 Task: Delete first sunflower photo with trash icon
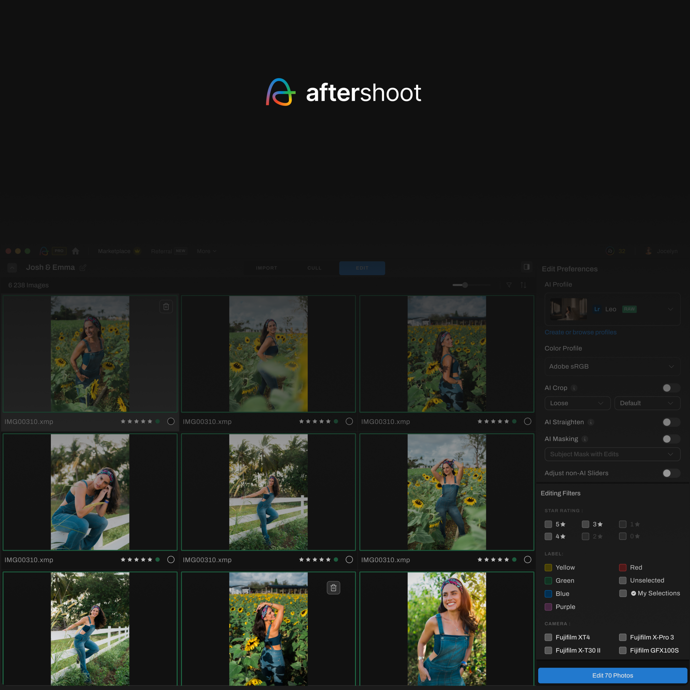pyautogui.click(x=166, y=306)
